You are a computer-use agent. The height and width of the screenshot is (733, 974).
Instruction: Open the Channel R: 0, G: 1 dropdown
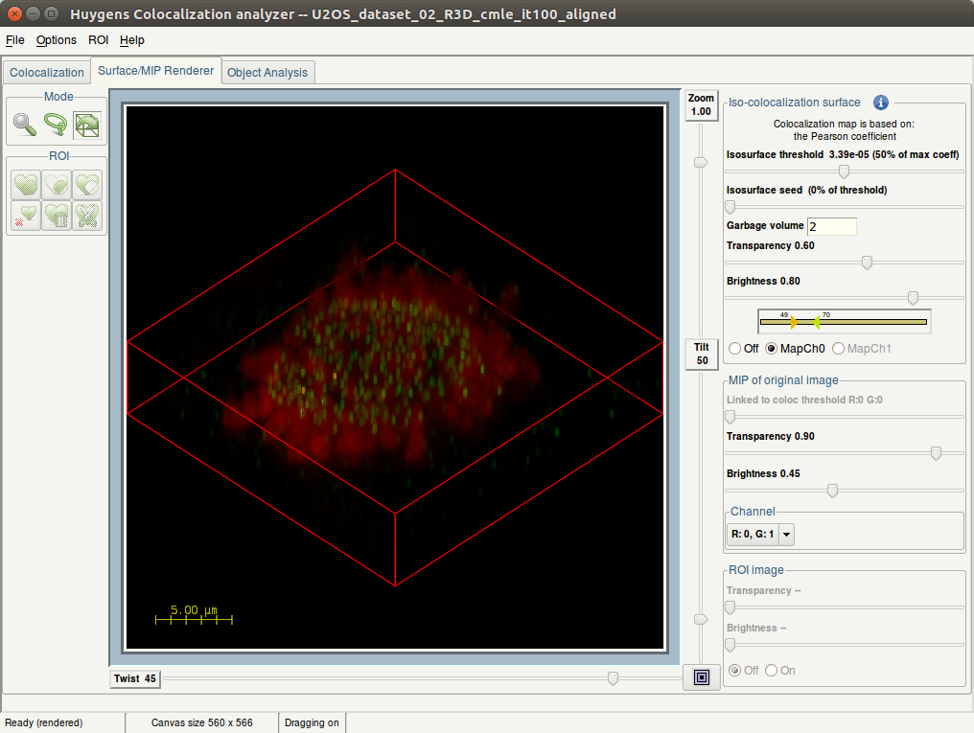pyautogui.click(x=760, y=535)
